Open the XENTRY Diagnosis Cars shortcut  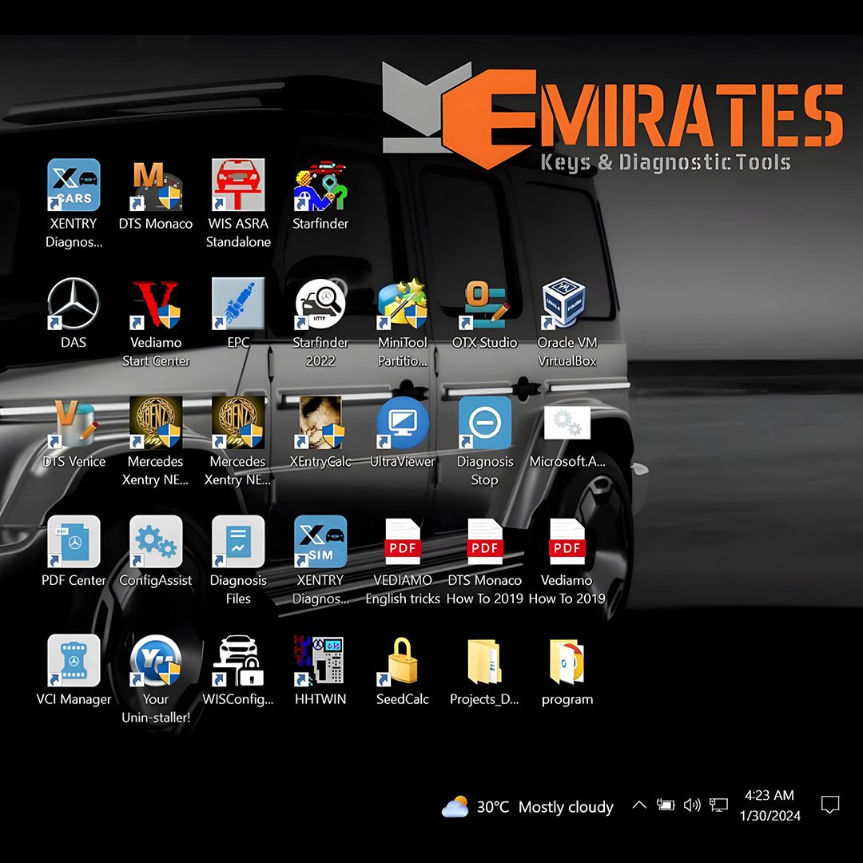pos(74,185)
